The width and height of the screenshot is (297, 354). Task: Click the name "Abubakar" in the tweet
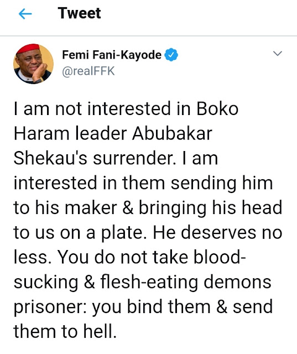coord(172,133)
